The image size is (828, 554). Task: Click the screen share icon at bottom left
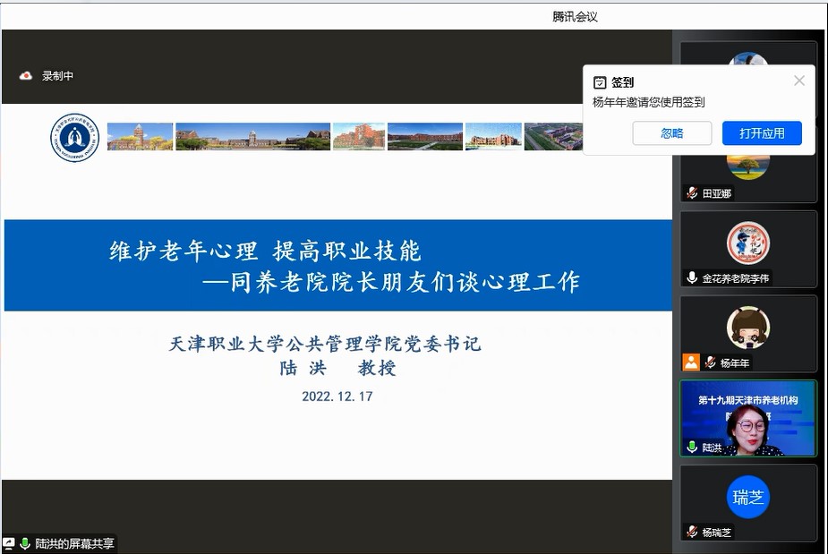click(9, 543)
